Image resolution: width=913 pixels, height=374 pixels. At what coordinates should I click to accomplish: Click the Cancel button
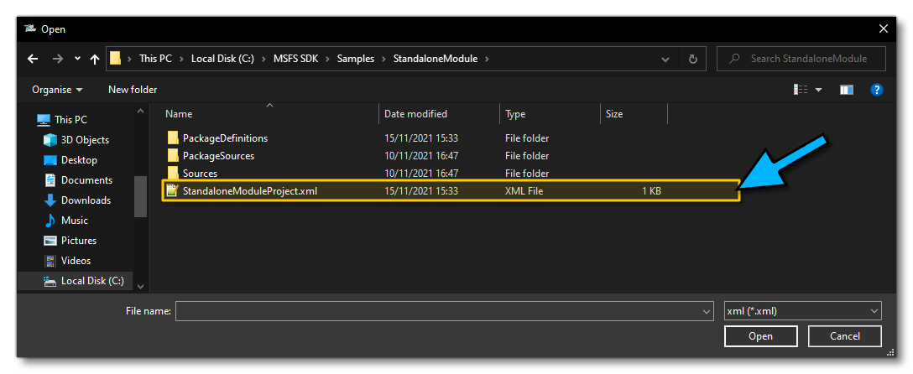845,336
